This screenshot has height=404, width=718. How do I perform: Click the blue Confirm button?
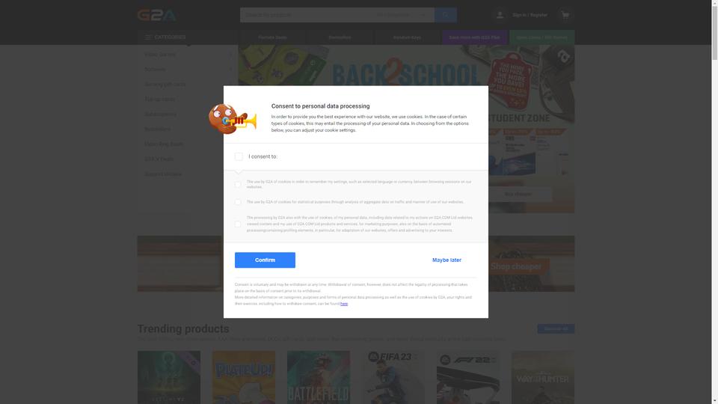pos(265,260)
